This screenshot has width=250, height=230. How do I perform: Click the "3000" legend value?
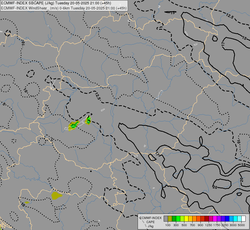[x=233, y=225]
